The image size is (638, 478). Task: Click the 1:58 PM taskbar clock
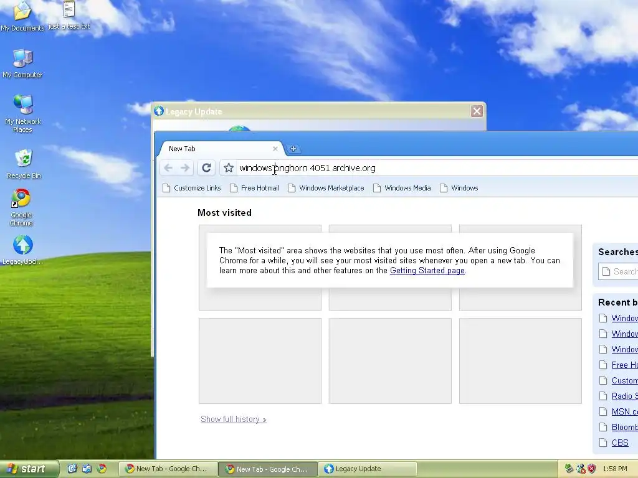pos(615,469)
